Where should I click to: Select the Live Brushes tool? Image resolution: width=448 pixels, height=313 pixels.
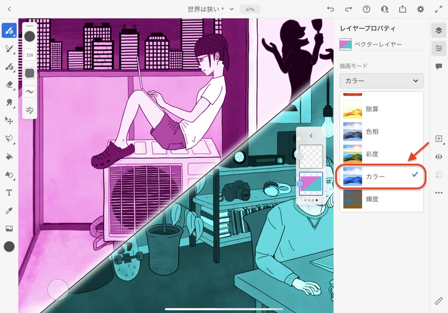pyautogui.click(x=9, y=49)
